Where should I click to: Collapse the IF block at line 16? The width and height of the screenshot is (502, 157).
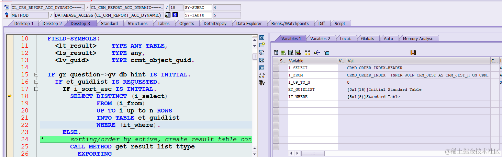coord(36,82)
